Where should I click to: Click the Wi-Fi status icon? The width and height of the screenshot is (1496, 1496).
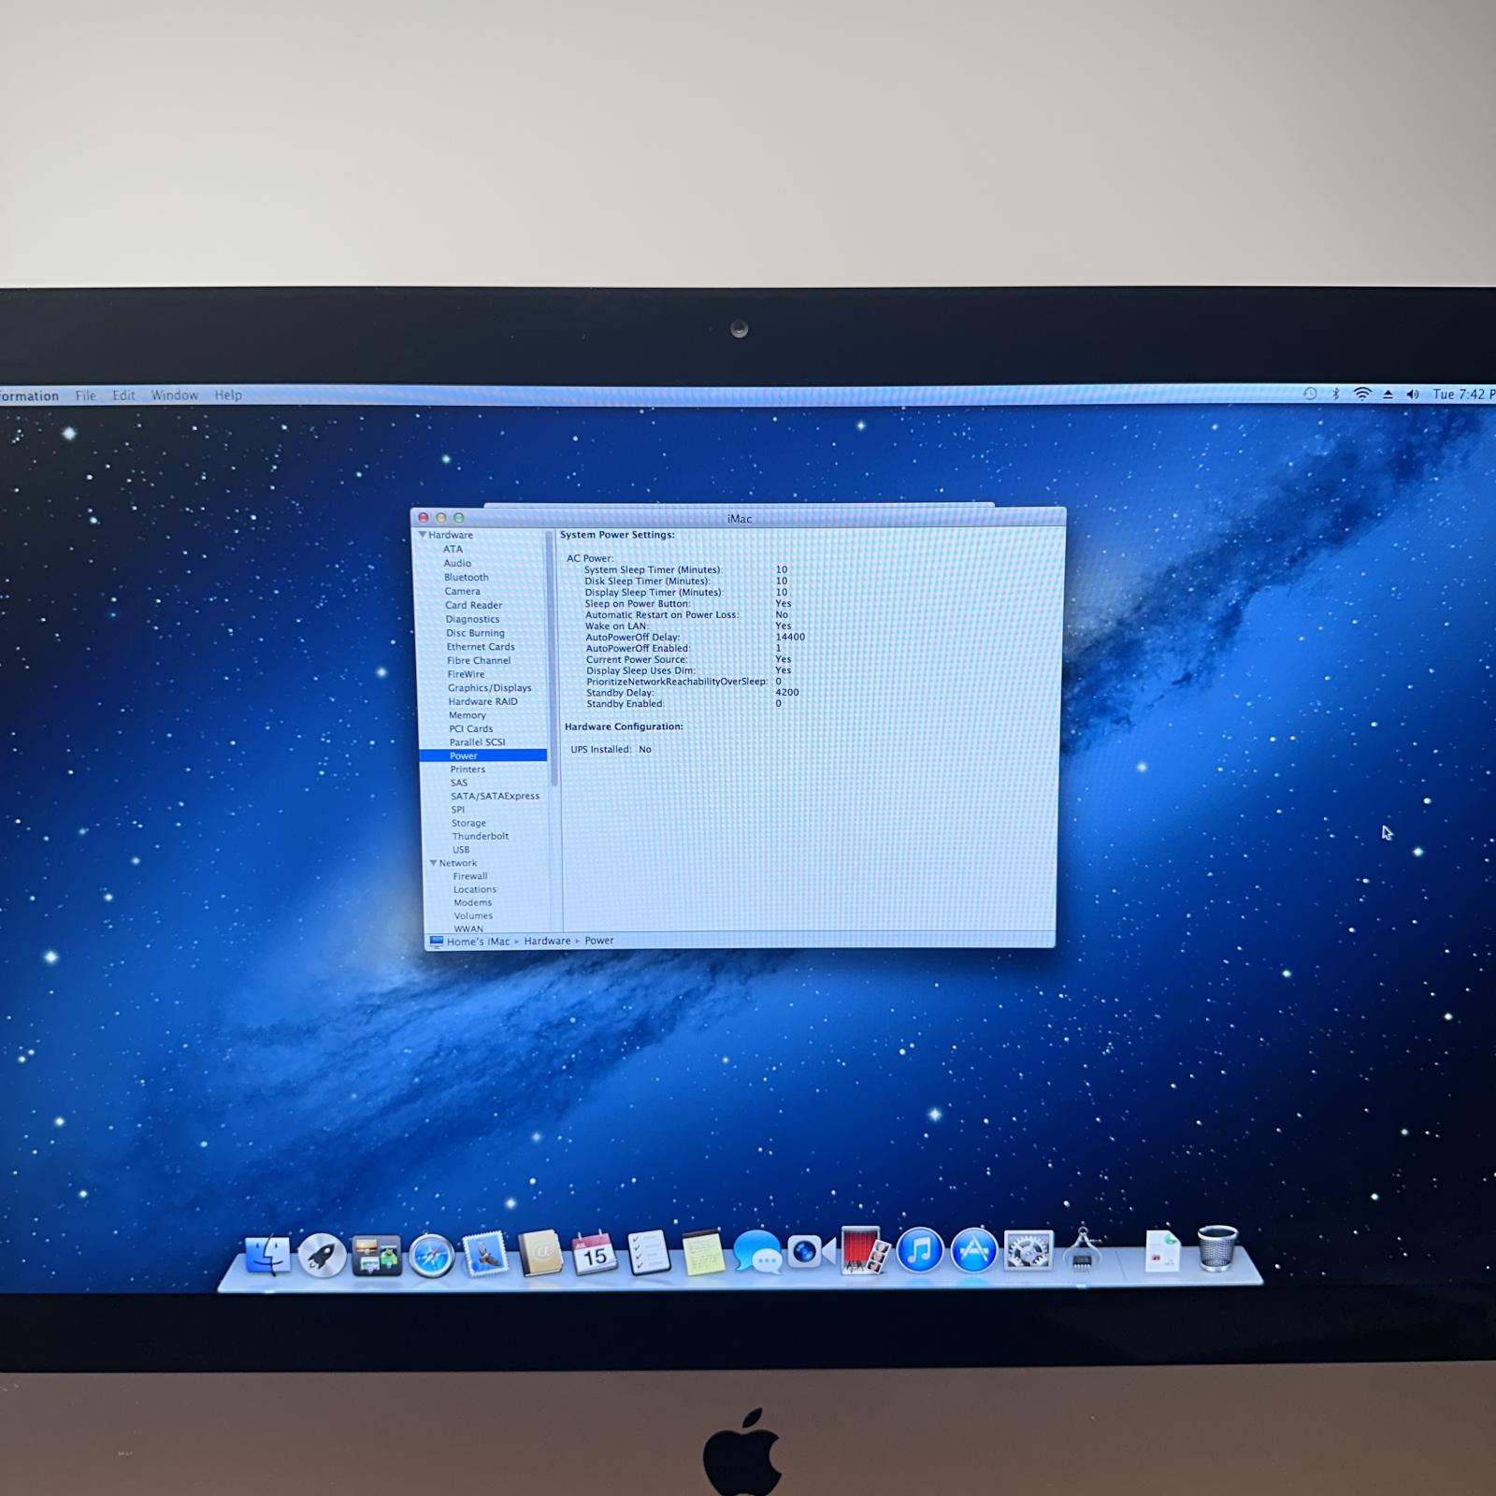pos(1362,395)
